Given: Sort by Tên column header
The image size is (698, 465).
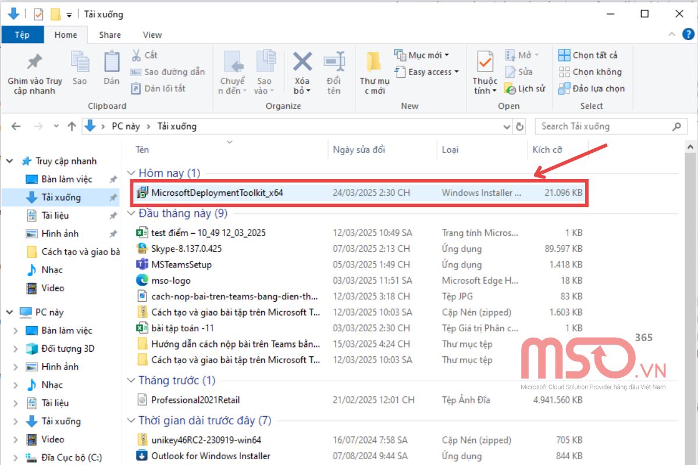Looking at the screenshot, I should pyautogui.click(x=229, y=149).
